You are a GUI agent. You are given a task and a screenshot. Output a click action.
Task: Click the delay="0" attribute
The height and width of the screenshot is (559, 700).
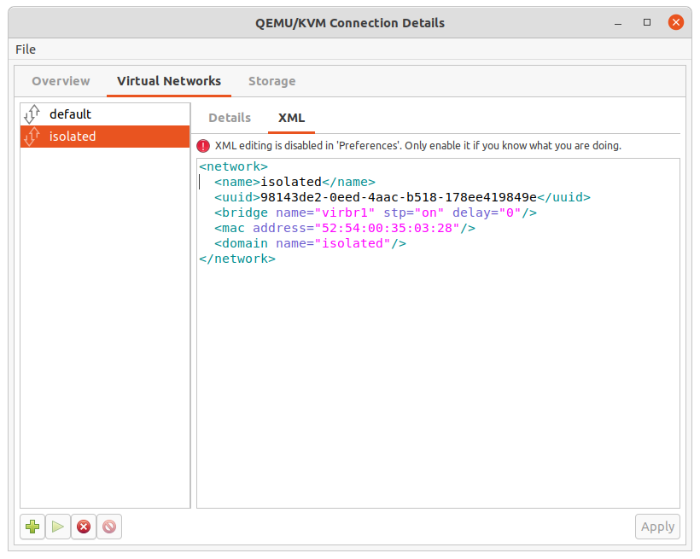487,213
